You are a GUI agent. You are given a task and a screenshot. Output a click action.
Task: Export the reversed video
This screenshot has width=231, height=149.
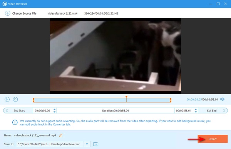(213, 139)
